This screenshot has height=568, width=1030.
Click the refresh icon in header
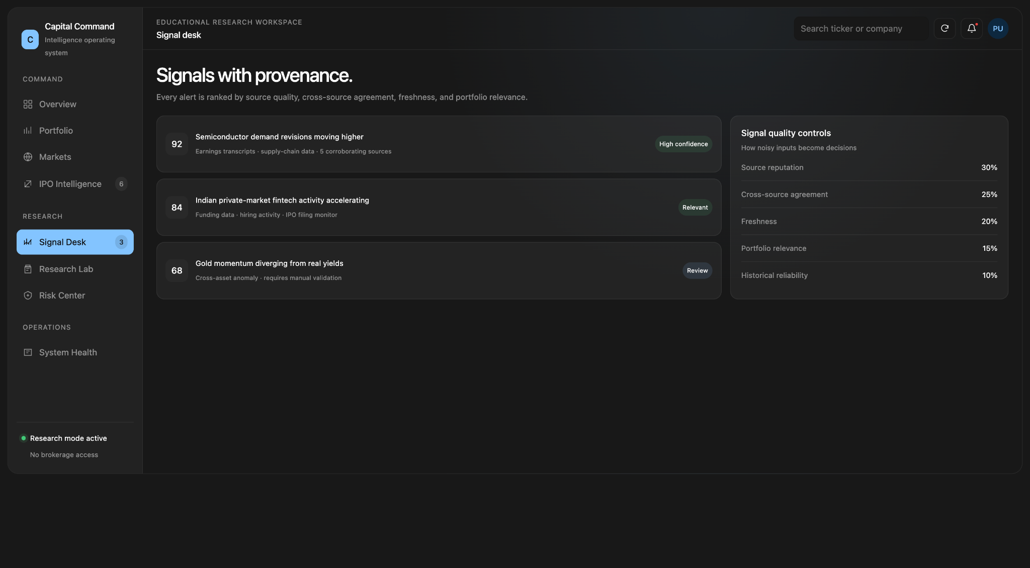945,28
